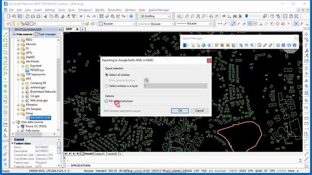This screenshot has width=312, height=175.
Task: Click OK in the export dialog
Action: (x=180, y=111)
